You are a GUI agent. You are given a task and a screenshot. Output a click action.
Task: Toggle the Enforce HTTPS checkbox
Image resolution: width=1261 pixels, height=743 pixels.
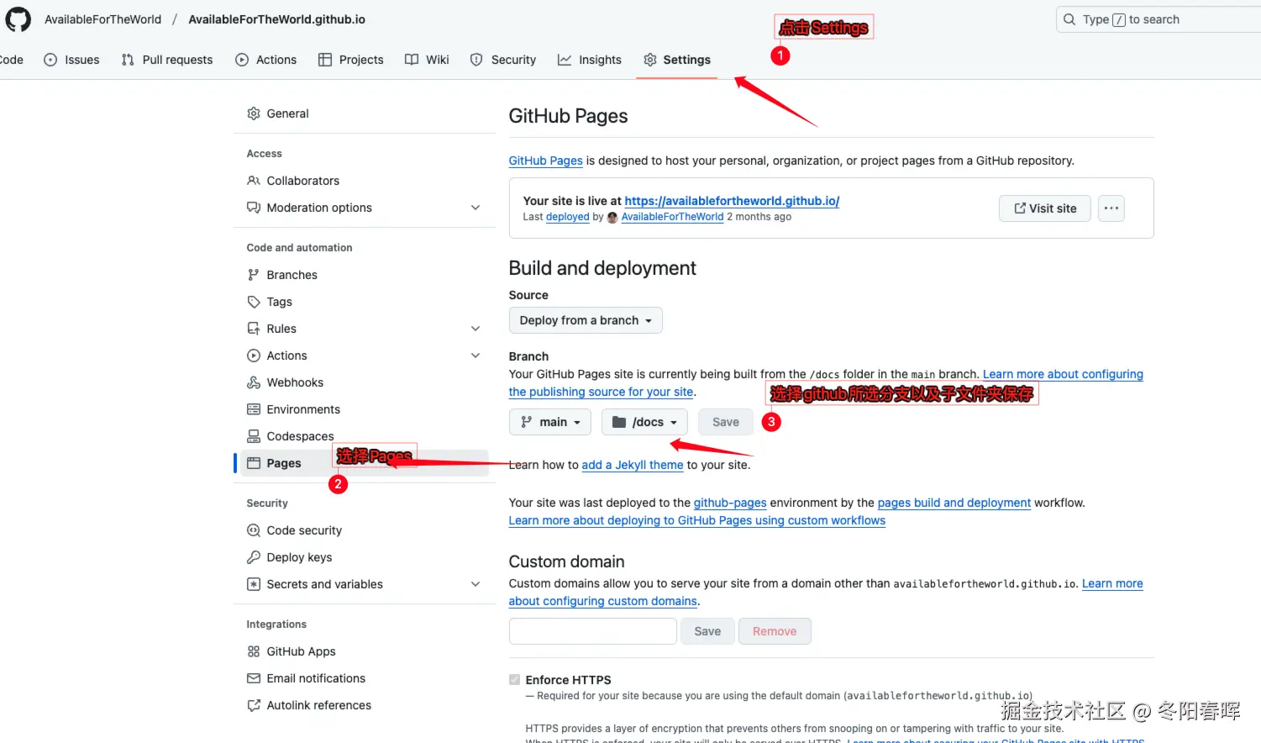(x=514, y=679)
